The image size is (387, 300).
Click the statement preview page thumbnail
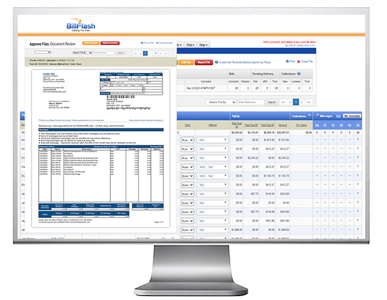(x=101, y=148)
